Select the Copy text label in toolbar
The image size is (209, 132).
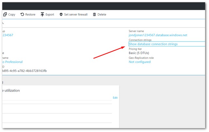point(12,15)
